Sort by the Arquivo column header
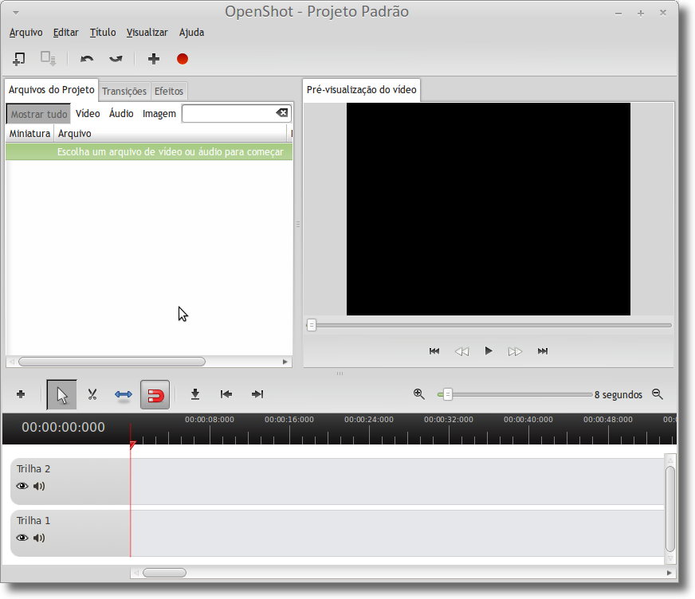The width and height of the screenshot is (695, 599). pyautogui.click(x=171, y=133)
